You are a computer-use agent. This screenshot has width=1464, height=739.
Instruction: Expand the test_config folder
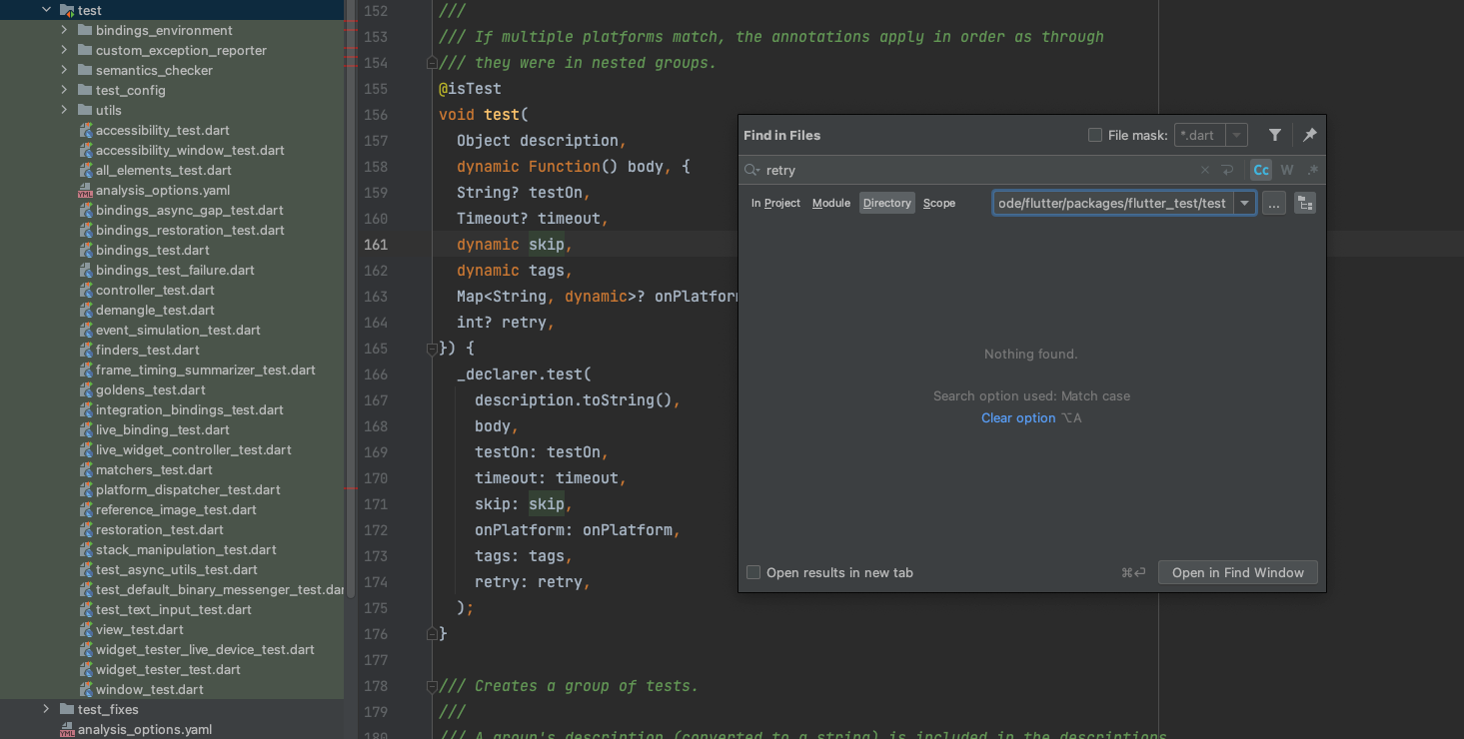[64, 90]
